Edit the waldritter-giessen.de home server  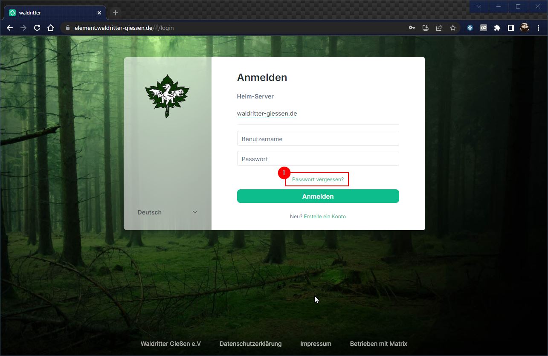[x=267, y=114]
